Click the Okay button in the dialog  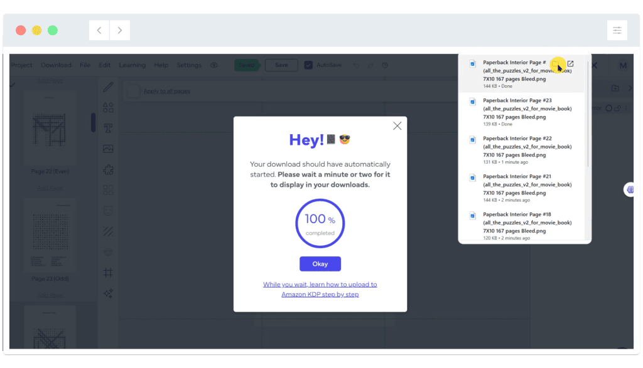click(320, 263)
